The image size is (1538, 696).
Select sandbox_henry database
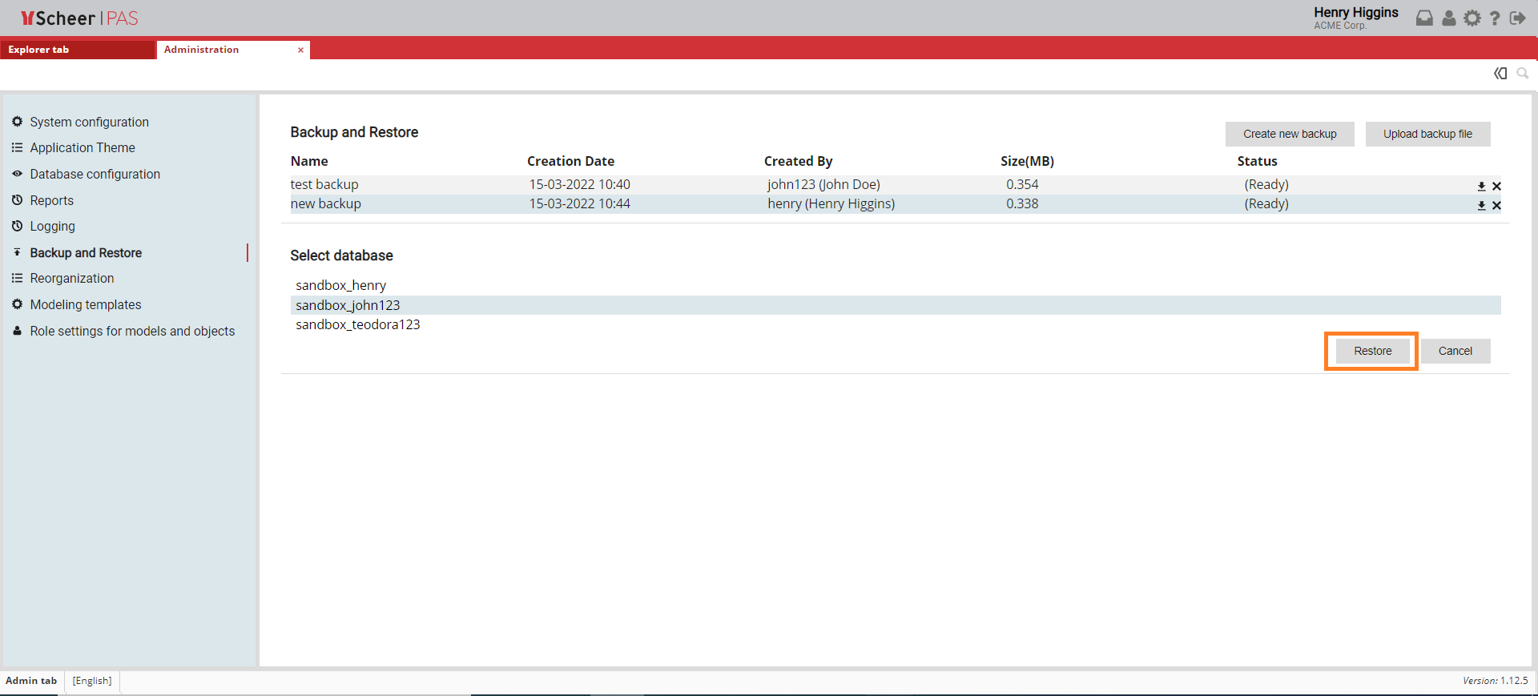point(341,285)
